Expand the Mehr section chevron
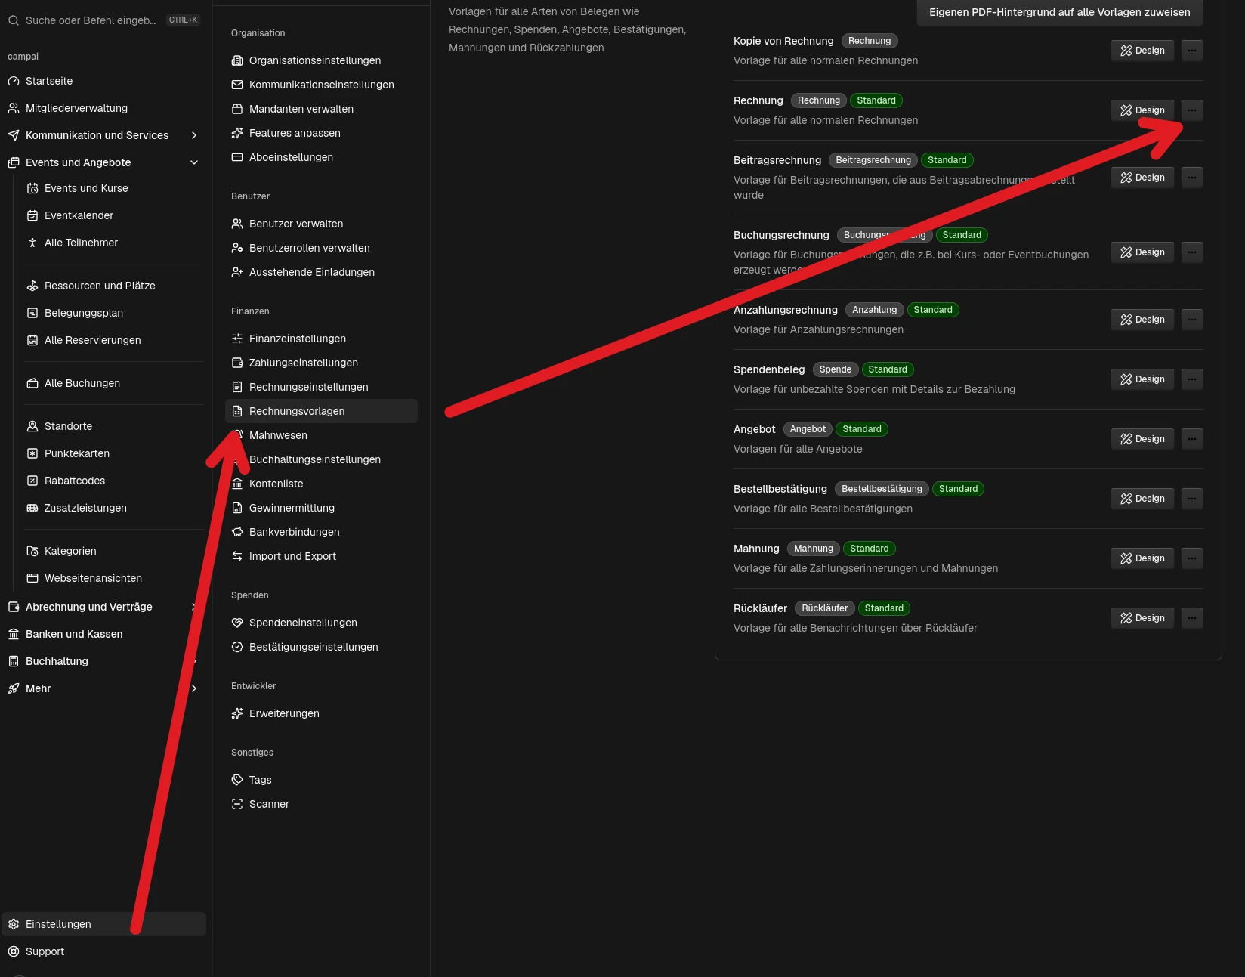Viewport: 1245px width, 977px height. tap(194, 688)
